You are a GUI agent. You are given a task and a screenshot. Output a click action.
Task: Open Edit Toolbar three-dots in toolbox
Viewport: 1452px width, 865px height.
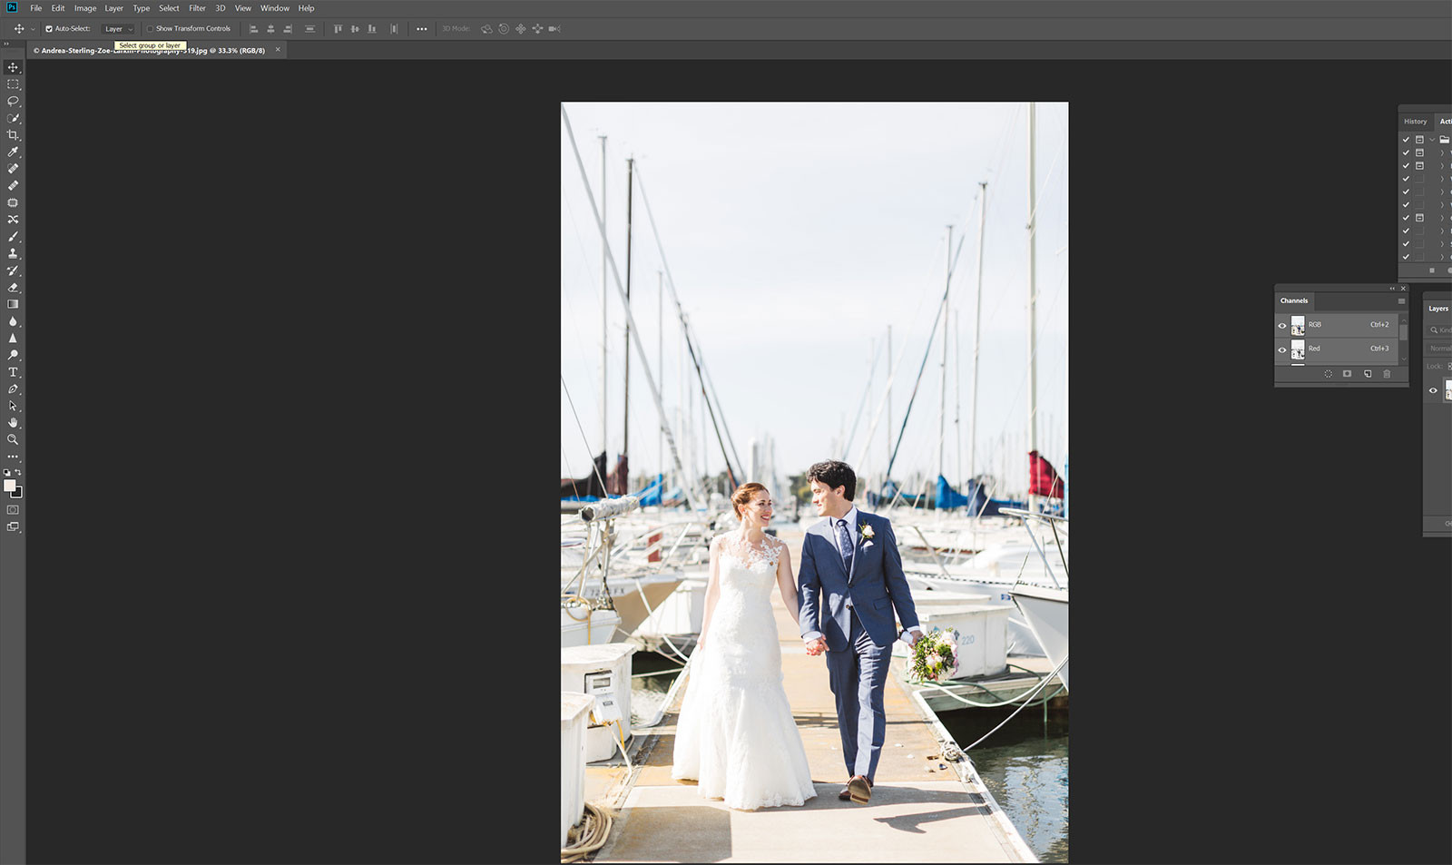pos(13,457)
